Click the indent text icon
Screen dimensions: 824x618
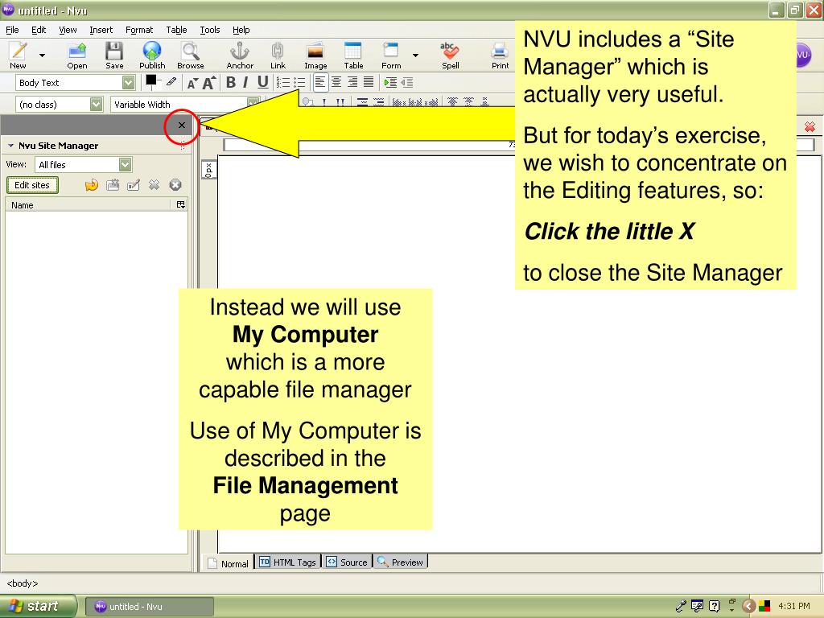point(390,83)
